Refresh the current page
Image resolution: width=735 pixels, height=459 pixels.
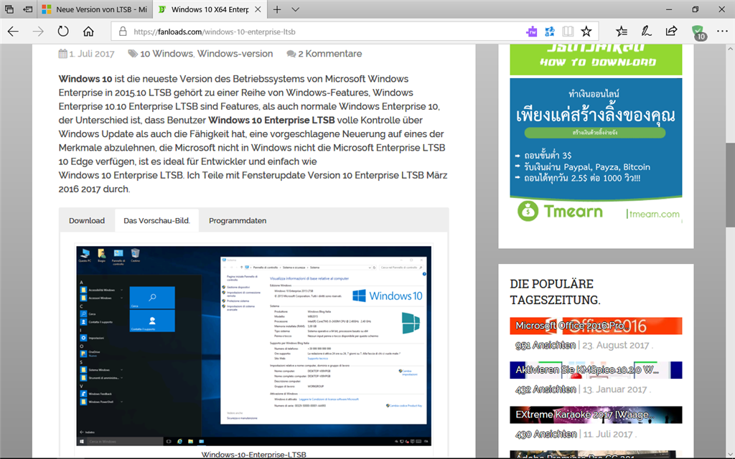(x=63, y=32)
